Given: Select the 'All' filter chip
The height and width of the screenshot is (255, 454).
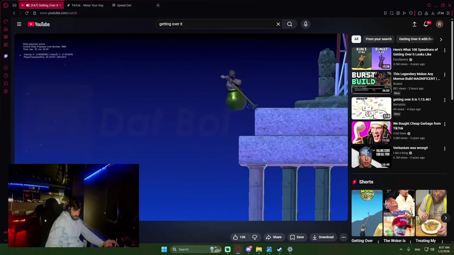Looking at the screenshot, I should click(x=356, y=39).
